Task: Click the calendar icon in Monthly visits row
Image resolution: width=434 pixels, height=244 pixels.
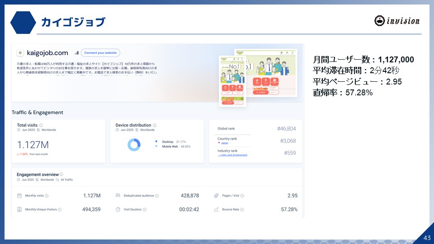Action: pos(19,196)
